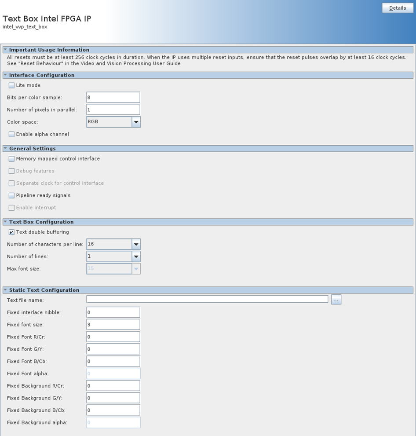The height and width of the screenshot is (436, 416).
Task: Enable Pipeline ready signals checkbox
Action: [11, 195]
